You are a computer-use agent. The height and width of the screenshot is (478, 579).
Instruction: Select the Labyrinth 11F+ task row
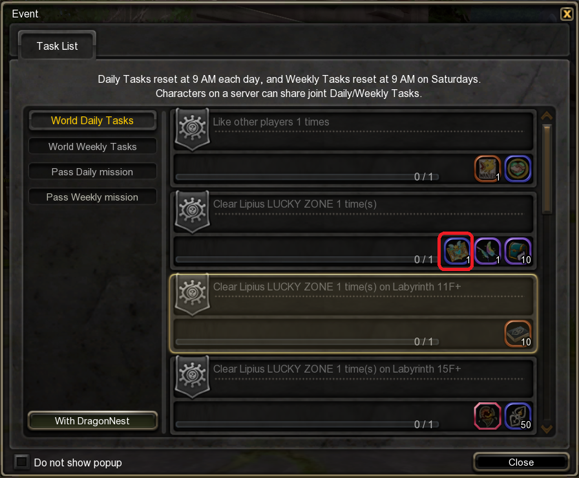[x=353, y=314]
